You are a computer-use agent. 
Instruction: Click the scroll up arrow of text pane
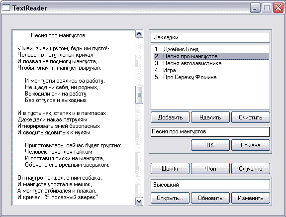click(139, 34)
